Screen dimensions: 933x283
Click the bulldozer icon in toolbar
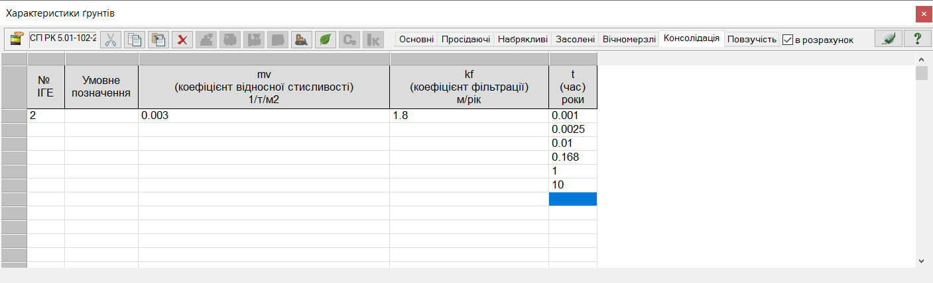[302, 40]
